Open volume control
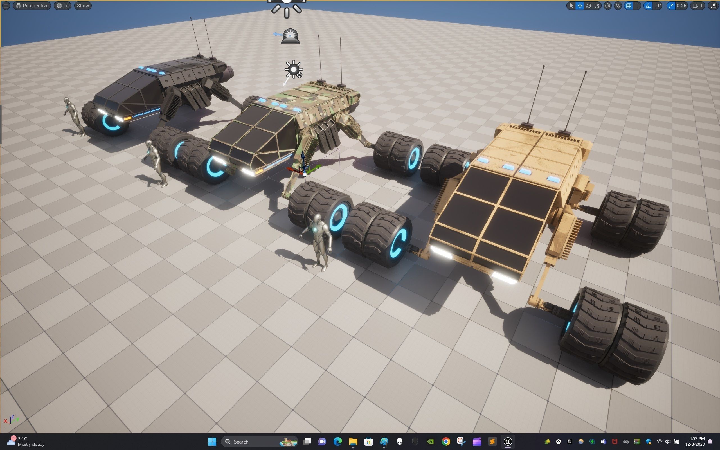 coord(668,442)
